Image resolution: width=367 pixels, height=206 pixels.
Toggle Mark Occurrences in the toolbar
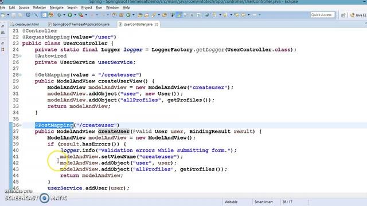coord(179,15)
